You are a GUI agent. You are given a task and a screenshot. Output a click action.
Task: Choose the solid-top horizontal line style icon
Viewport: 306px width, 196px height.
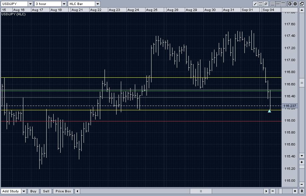[283, 4]
